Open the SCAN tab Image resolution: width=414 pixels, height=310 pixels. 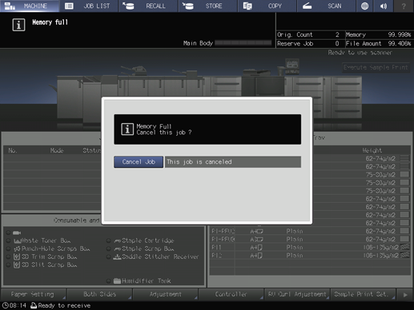click(x=327, y=6)
